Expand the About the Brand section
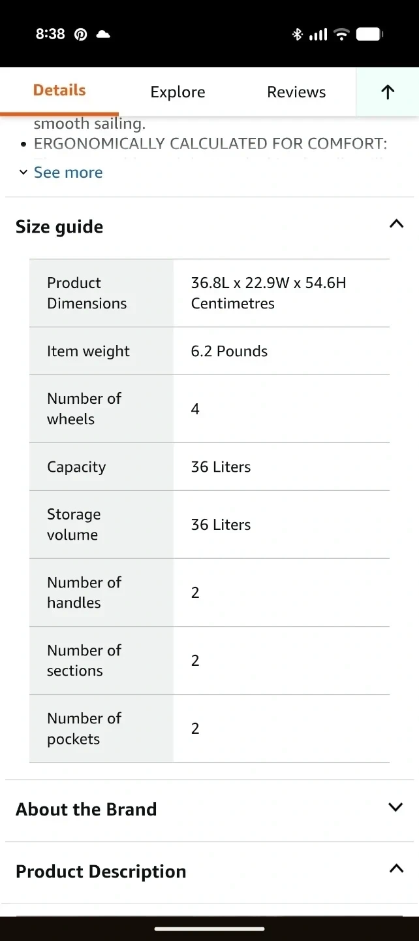This screenshot has height=941, width=419. (x=396, y=807)
